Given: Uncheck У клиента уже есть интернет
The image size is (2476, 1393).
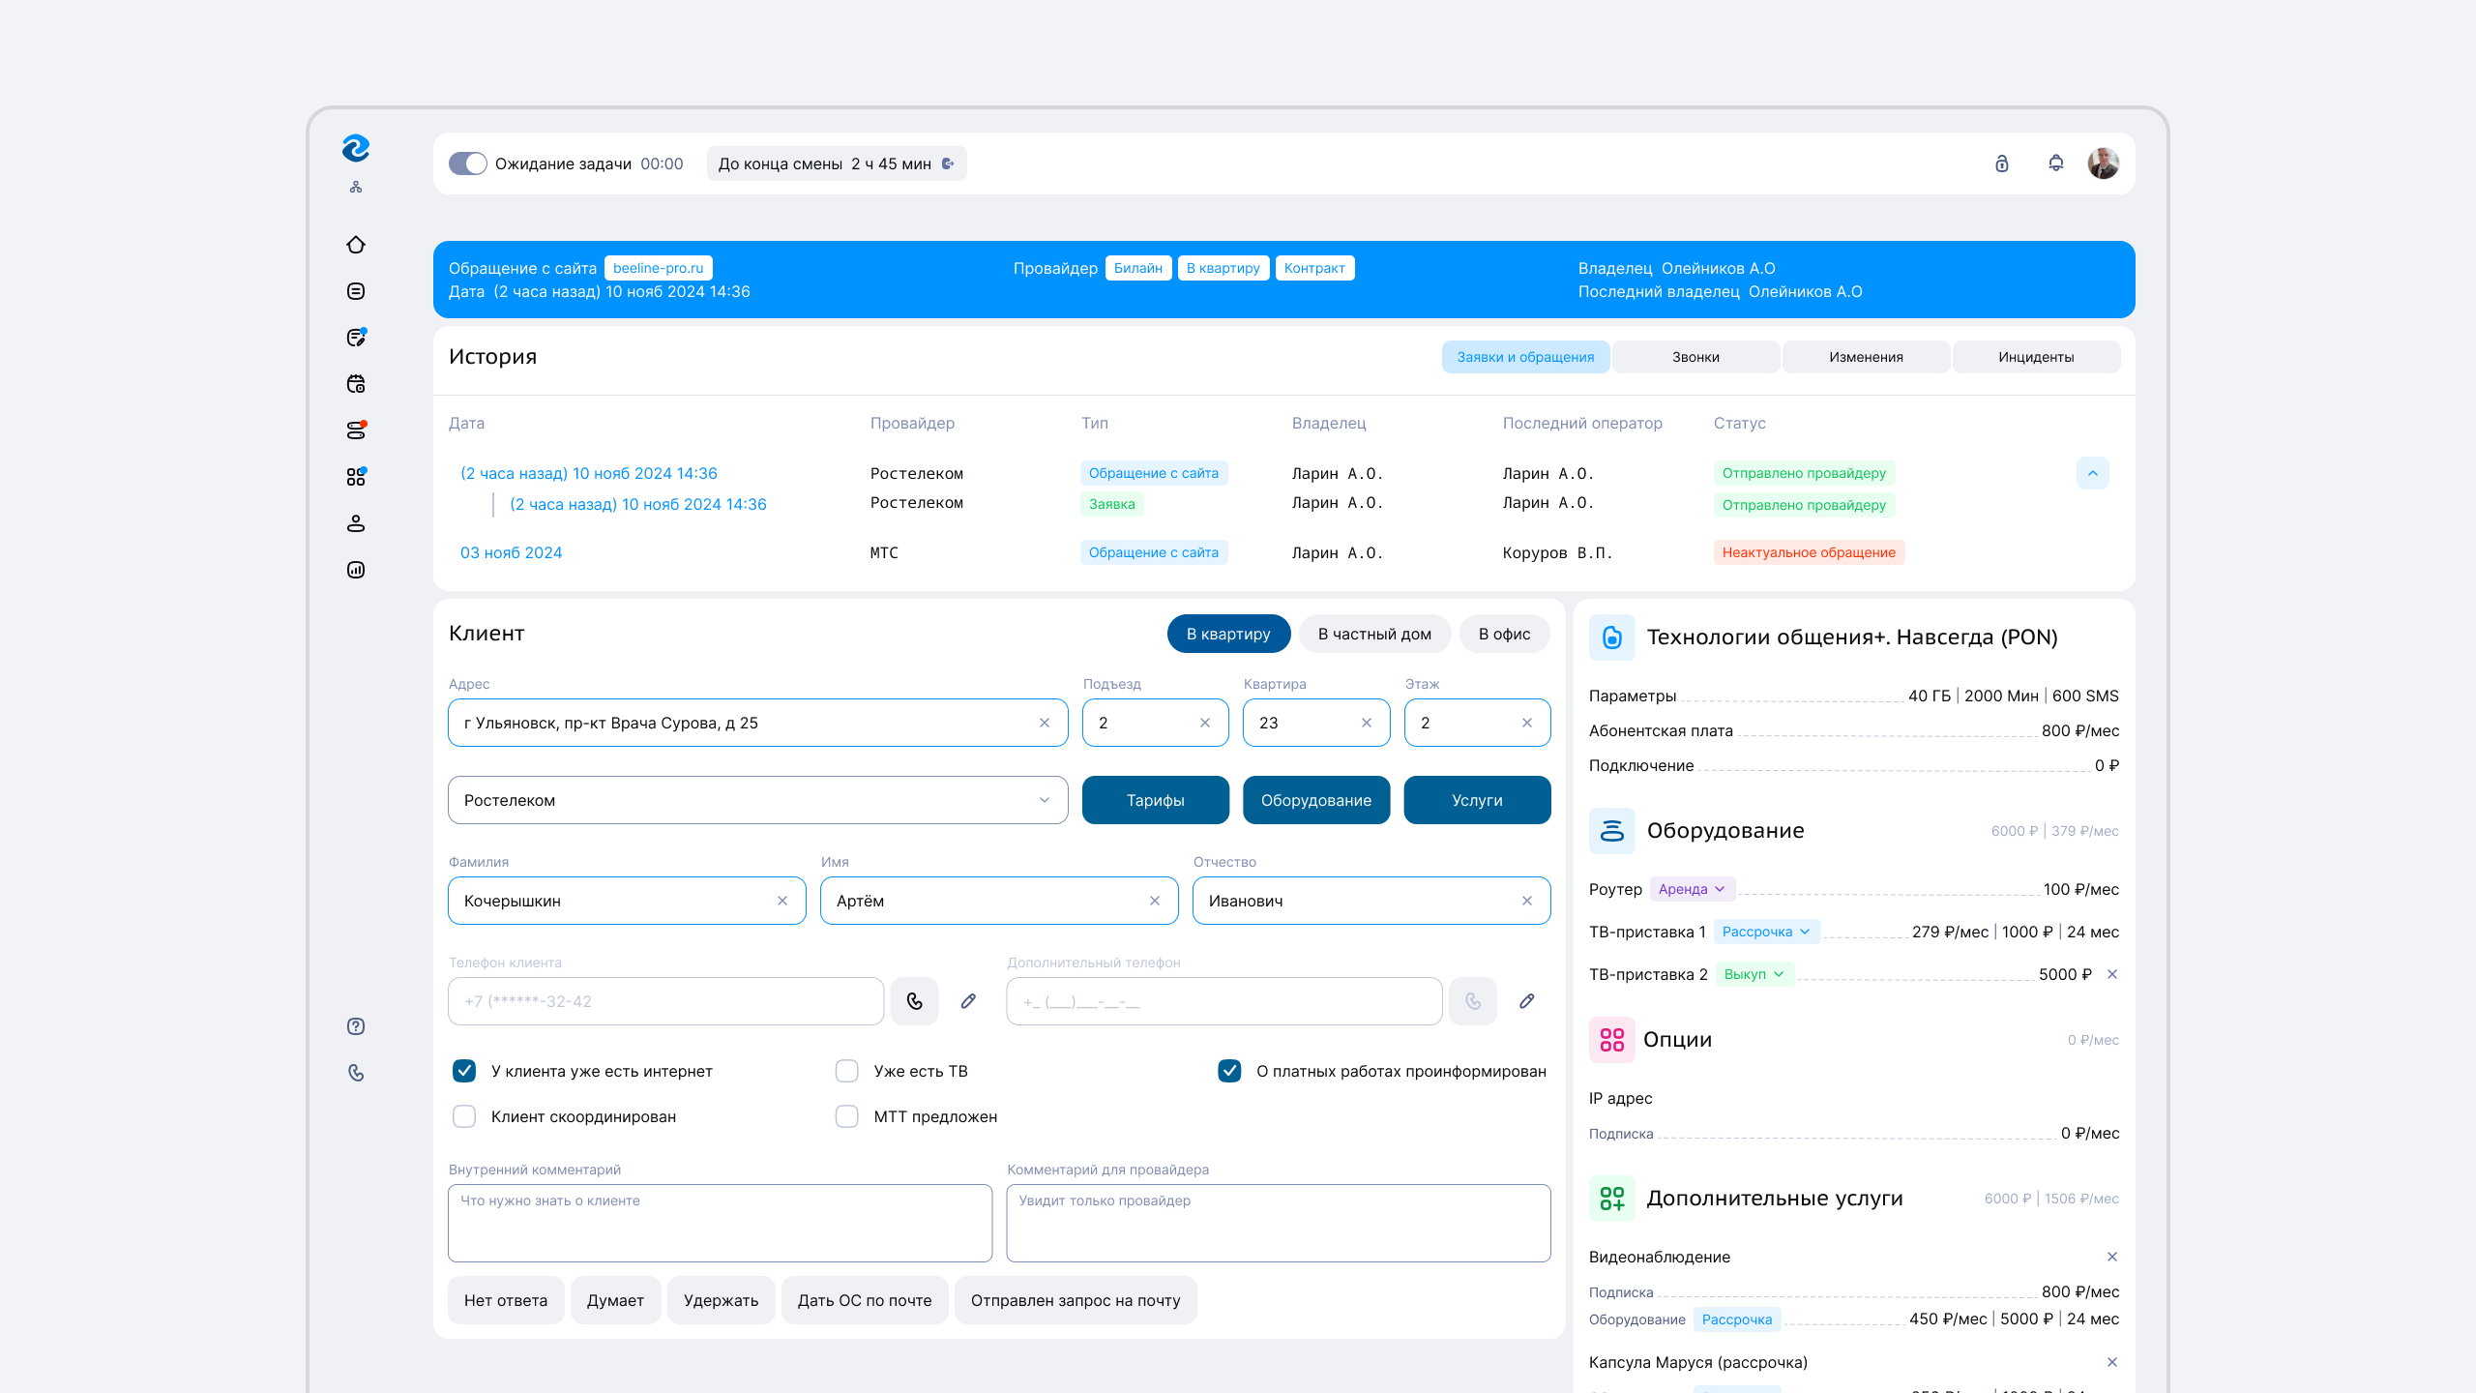Looking at the screenshot, I should click(464, 1071).
